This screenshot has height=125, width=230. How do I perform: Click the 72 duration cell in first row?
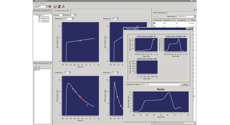(182, 23)
